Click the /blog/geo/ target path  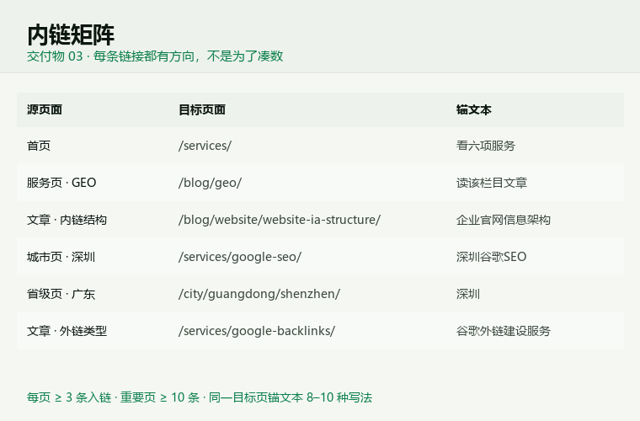[210, 183]
